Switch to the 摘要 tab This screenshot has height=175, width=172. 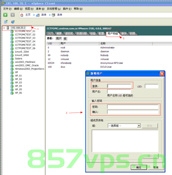(x=59, y=34)
